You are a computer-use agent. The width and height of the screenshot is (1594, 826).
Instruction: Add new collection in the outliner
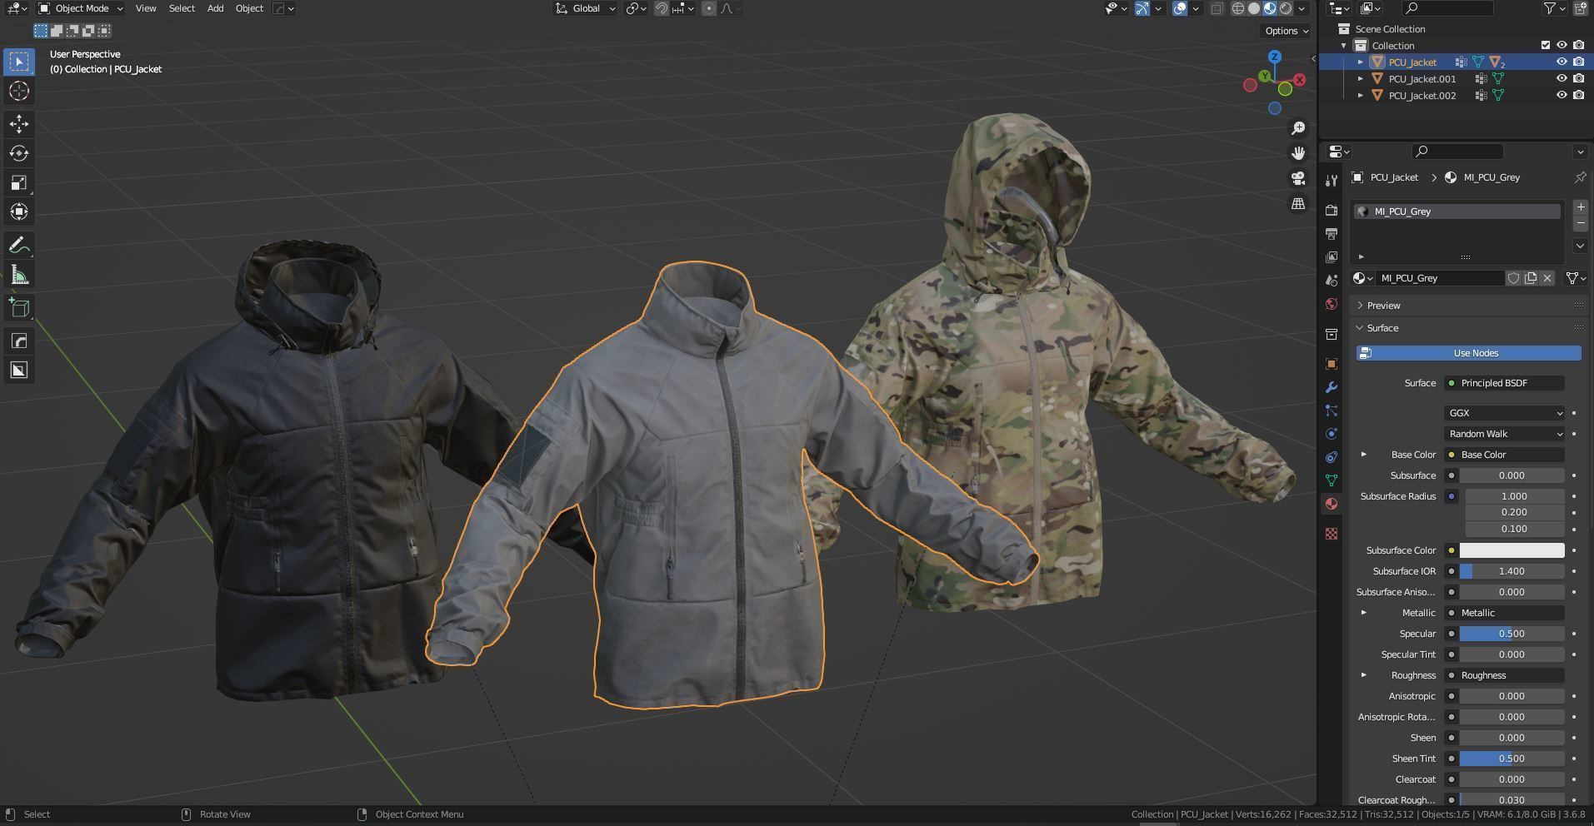coord(1579,8)
